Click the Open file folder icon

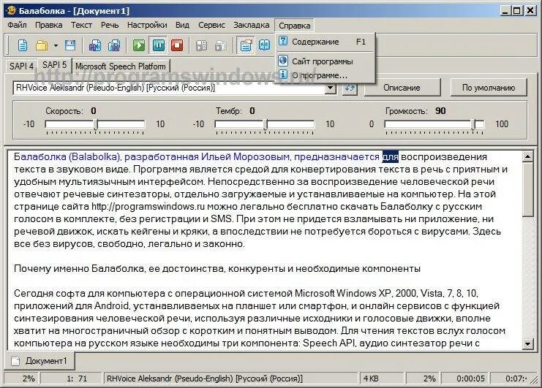pos(42,45)
